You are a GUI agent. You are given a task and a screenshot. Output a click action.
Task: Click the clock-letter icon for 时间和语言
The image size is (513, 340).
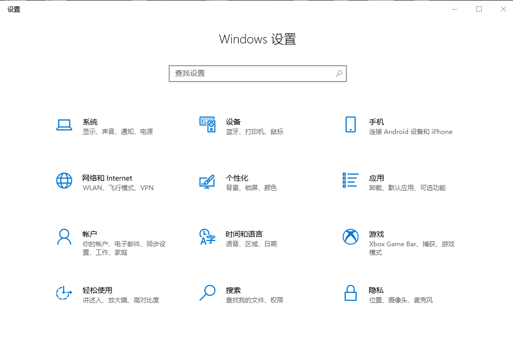click(207, 237)
